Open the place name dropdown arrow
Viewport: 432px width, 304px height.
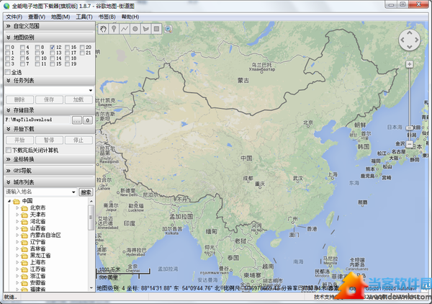73,192
